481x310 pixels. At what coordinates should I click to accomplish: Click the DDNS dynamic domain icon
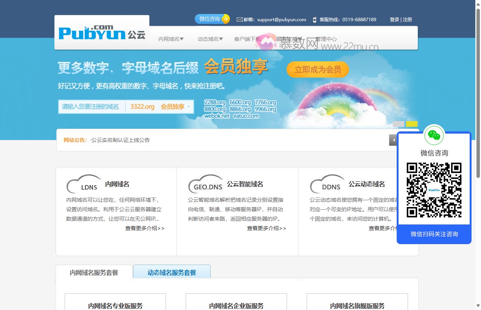[327, 184]
